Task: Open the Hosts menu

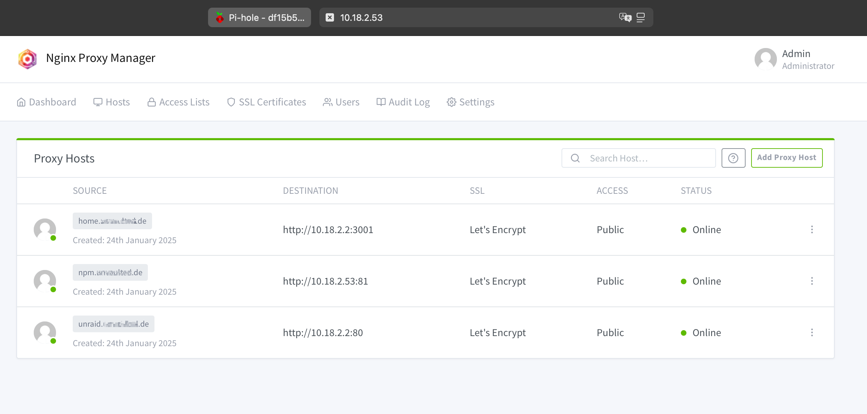Action: (x=112, y=102)
